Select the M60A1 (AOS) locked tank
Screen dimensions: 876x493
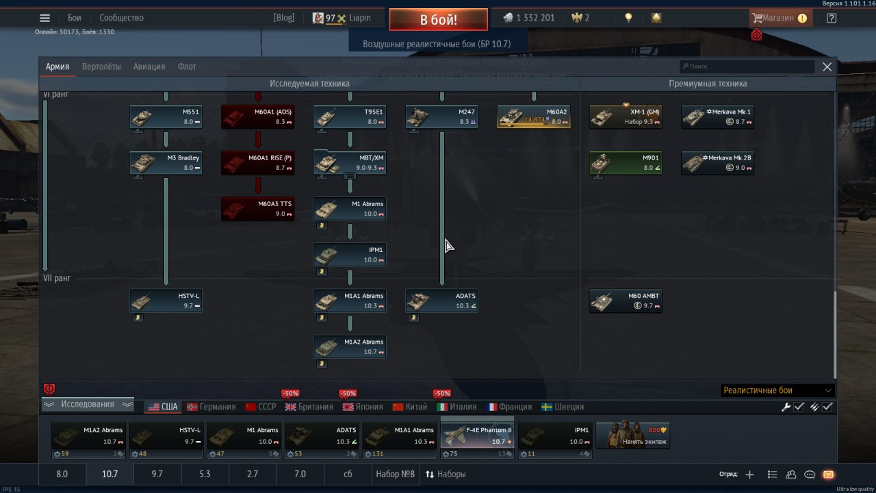pos(257,116)
